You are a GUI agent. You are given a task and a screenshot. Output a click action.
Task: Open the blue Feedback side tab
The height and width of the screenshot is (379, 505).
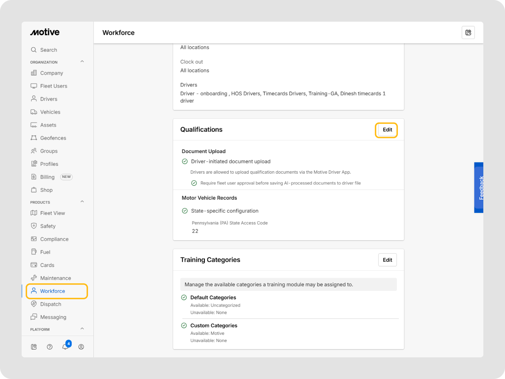click(x=479, y=188)
